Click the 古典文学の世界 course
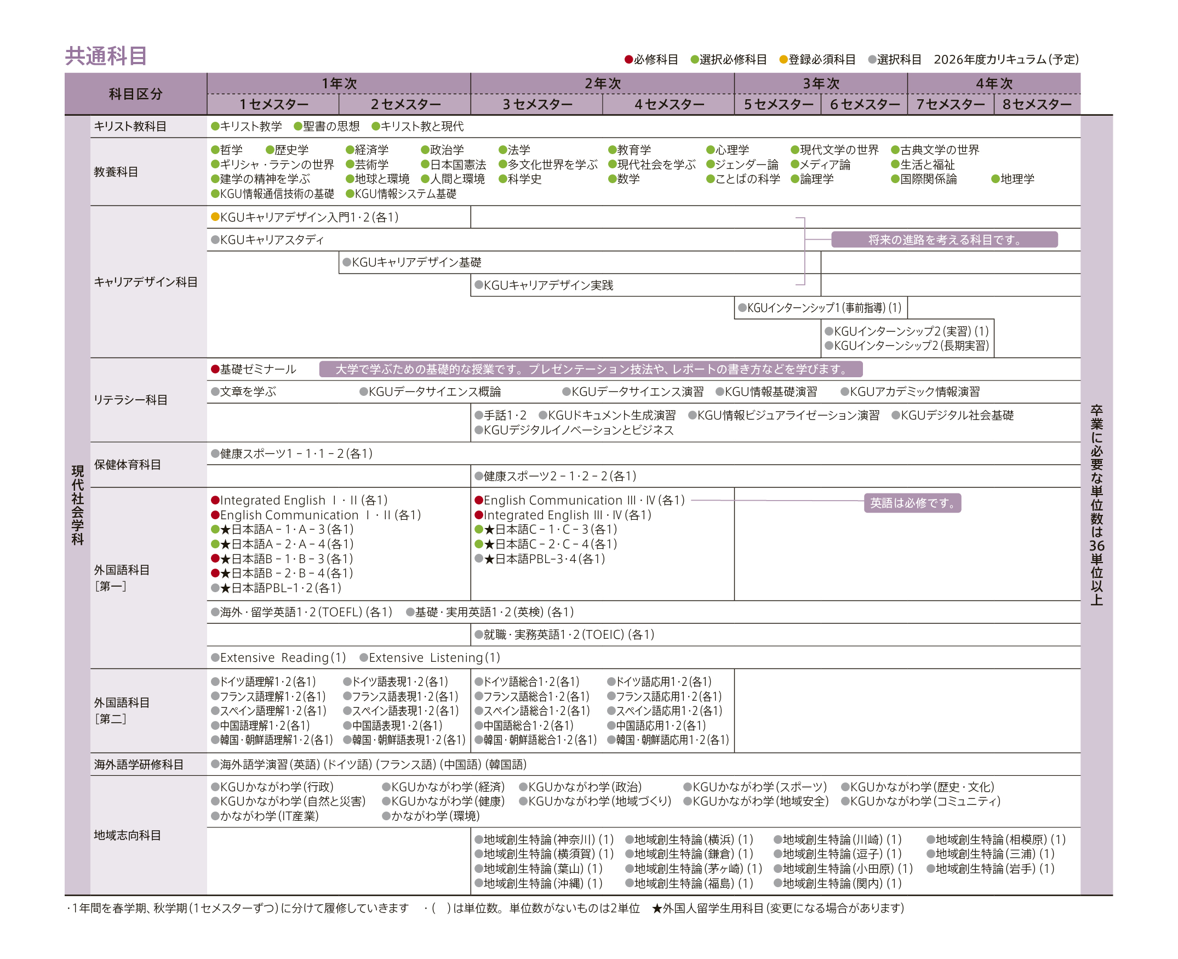 935,150
